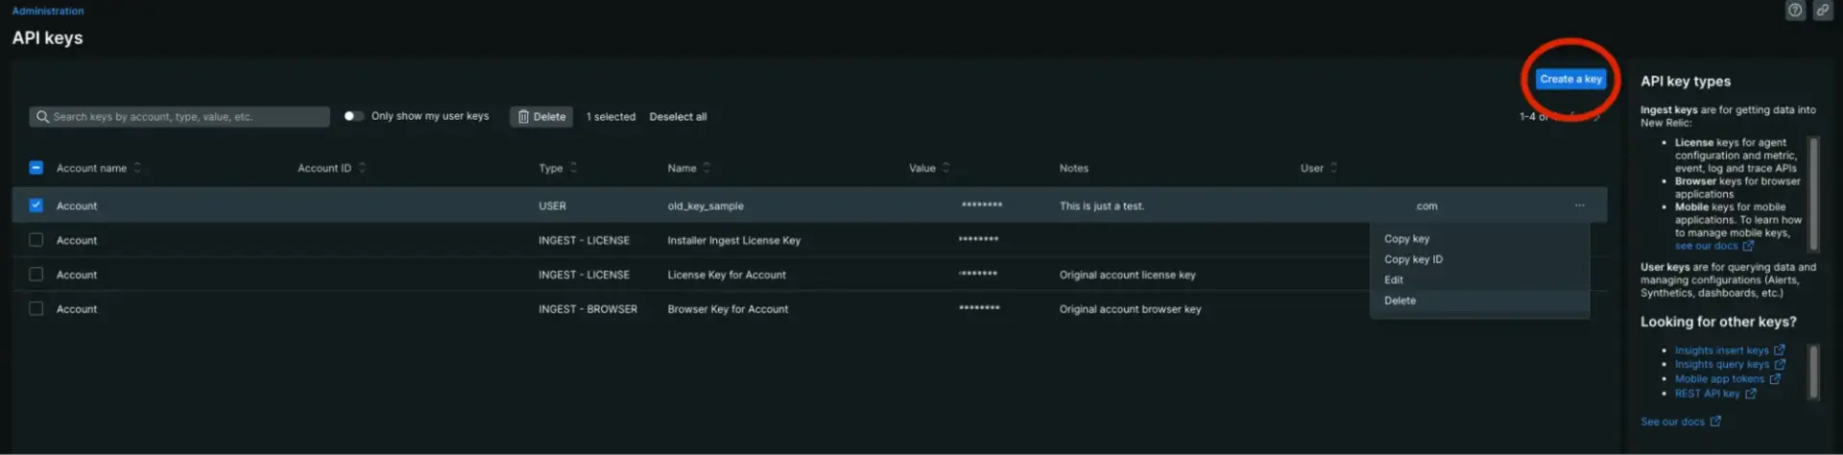1843x455 pixels.
Task: Select Edit in the context menu
Action: pos(1394,280)
